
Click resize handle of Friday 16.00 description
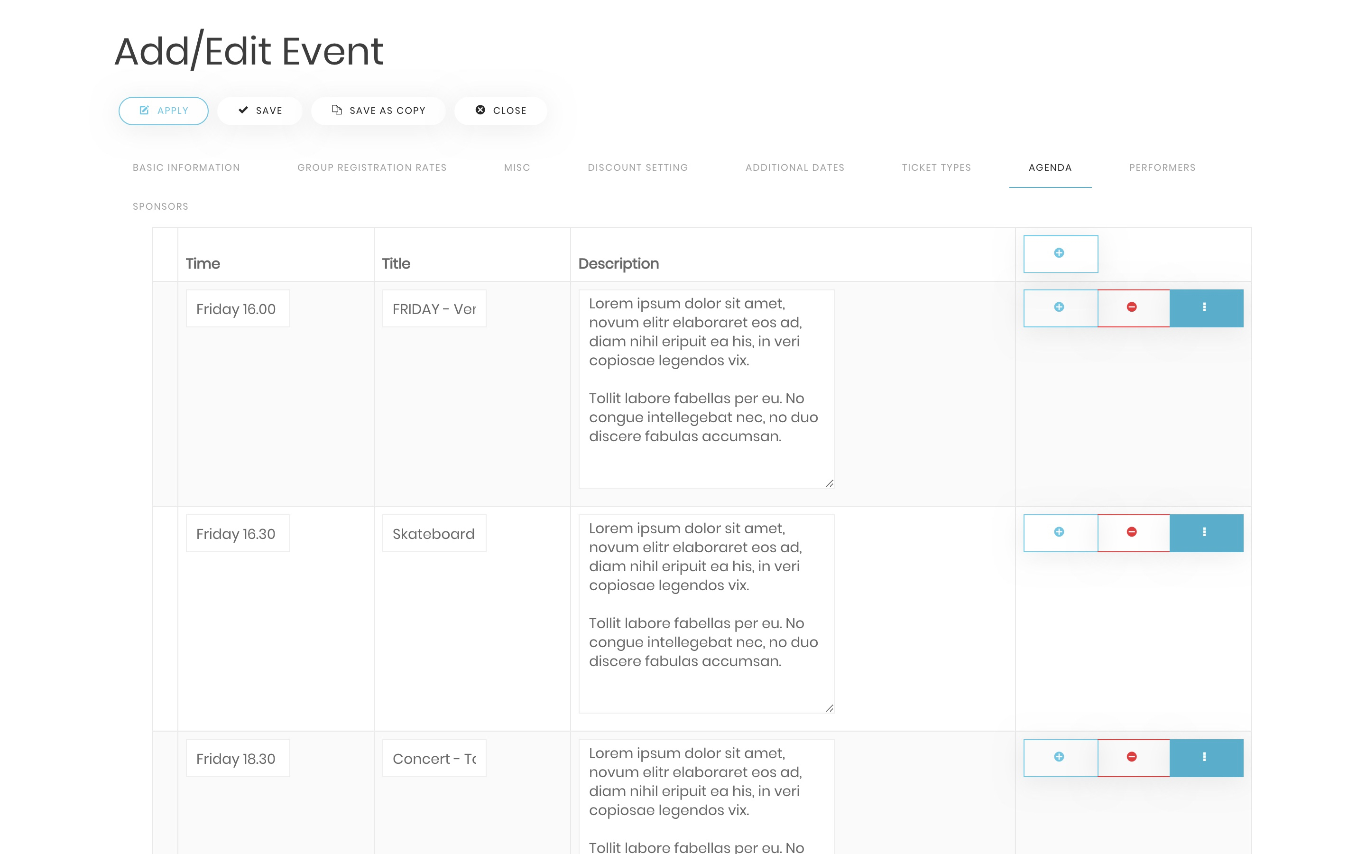tap(829, 483)
